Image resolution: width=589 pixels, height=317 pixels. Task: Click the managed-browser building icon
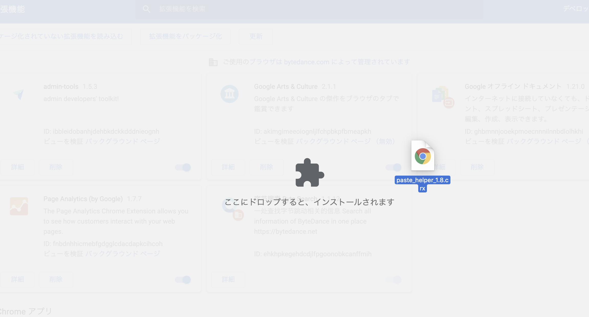tap(213, 62)
